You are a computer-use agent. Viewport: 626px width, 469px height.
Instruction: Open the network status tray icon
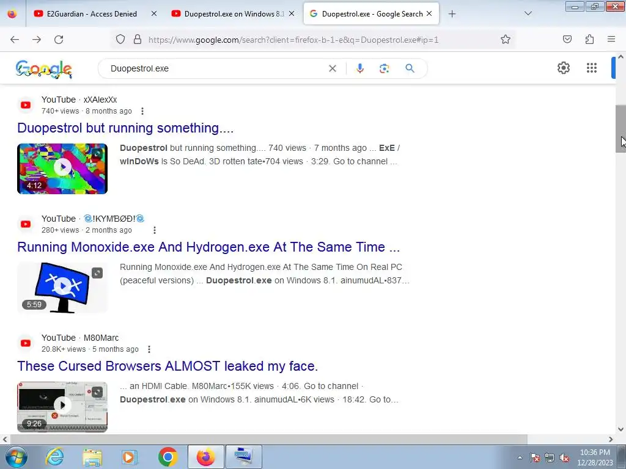[x=550, y=457]
